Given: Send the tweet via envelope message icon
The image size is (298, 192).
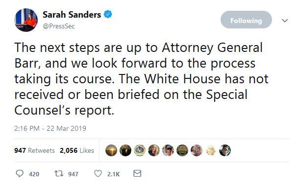Looking at the screenshot, I should tap(137, 173).
